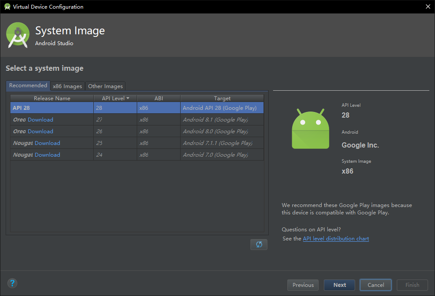The width and height of the screenshot is (435, 296).
Task: Switch to the Recommended tab
Action: pyautogui.click(x=28, y=86)
